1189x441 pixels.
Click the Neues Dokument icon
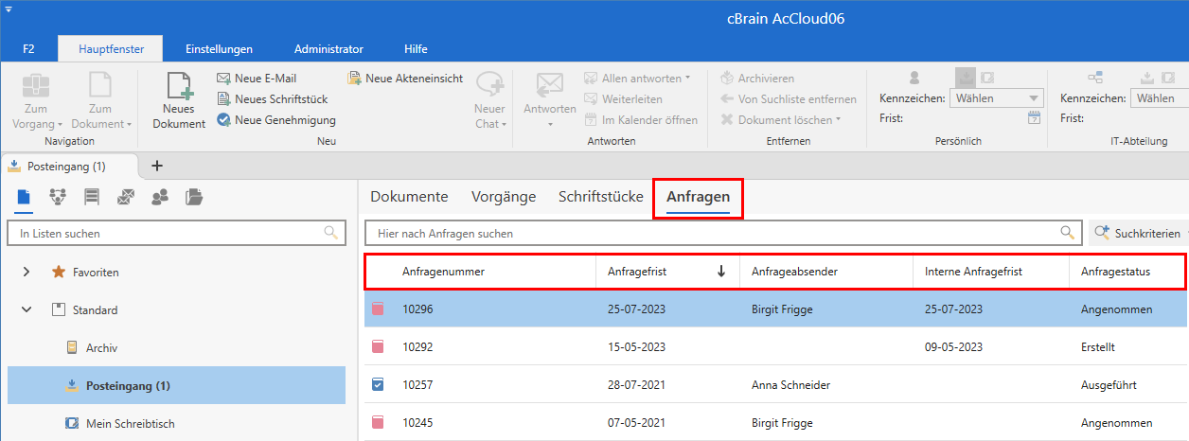coord(179,87)
